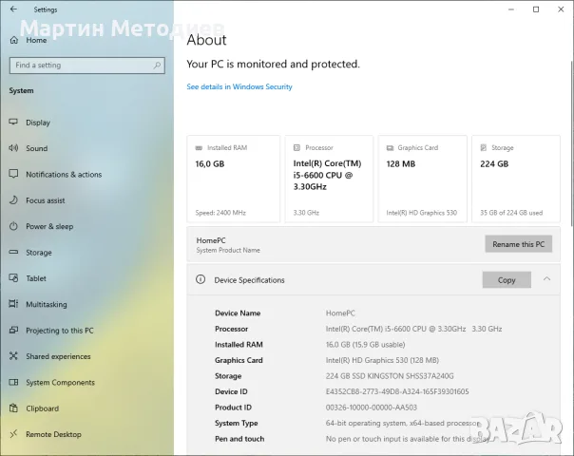The image size is (574, 456).
Task: Open See details in Windows Security link
Action: pyautogui.click(x=239, y=86)
